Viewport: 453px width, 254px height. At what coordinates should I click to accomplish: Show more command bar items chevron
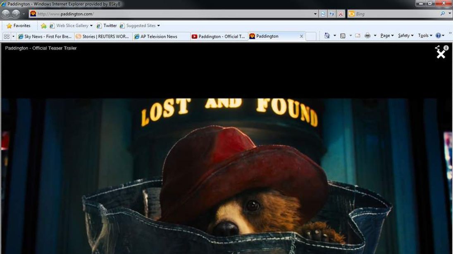[450, 33]
